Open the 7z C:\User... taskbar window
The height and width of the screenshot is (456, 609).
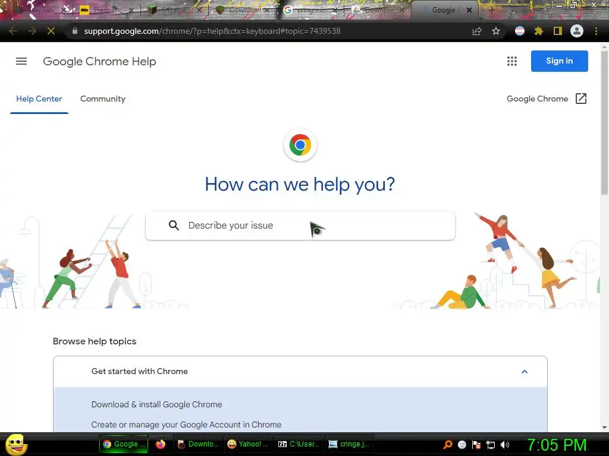pyautogui.click(x=299, y=444)
